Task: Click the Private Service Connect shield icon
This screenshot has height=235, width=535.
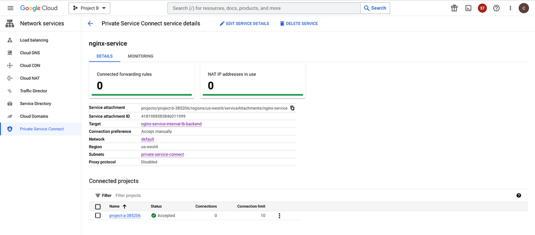Action: (9, 129)
